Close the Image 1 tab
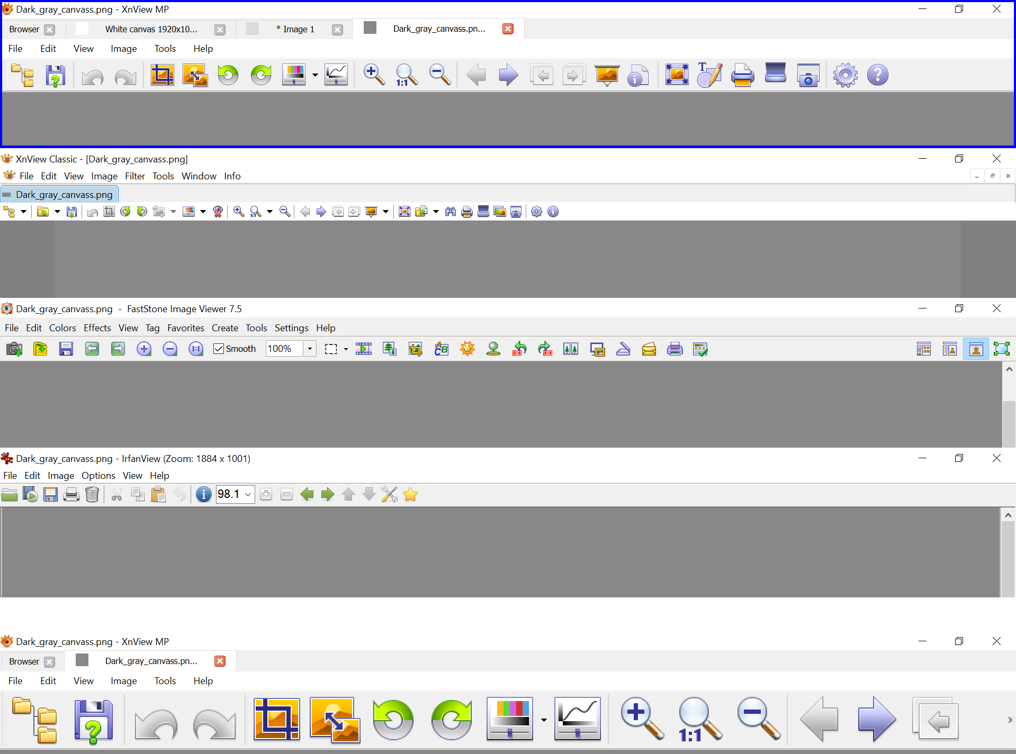Image resolution: width=1016 pixels, height=754 pixels. pyautogui.click(x=337, y=30)
